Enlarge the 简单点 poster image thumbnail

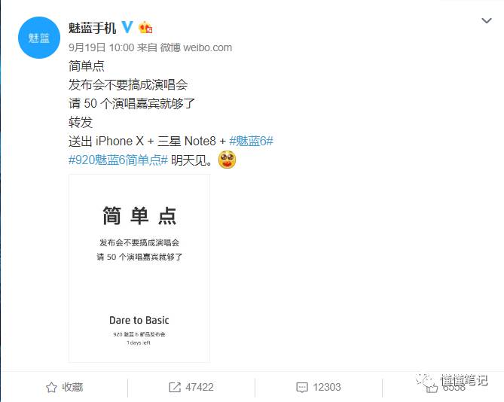click(x=139, y=269)
